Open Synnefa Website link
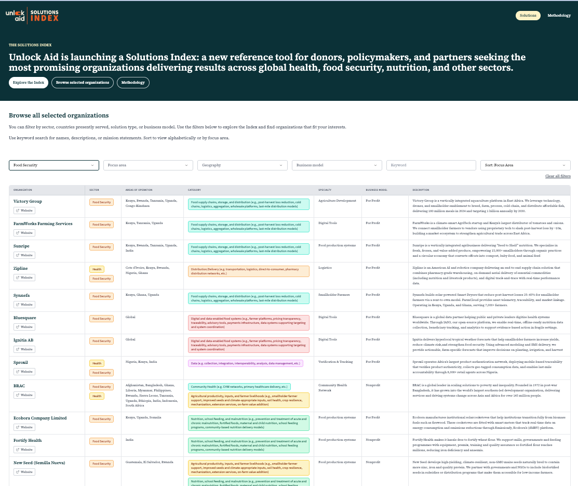Screen dimensions: 578x486 click(24, 305)
